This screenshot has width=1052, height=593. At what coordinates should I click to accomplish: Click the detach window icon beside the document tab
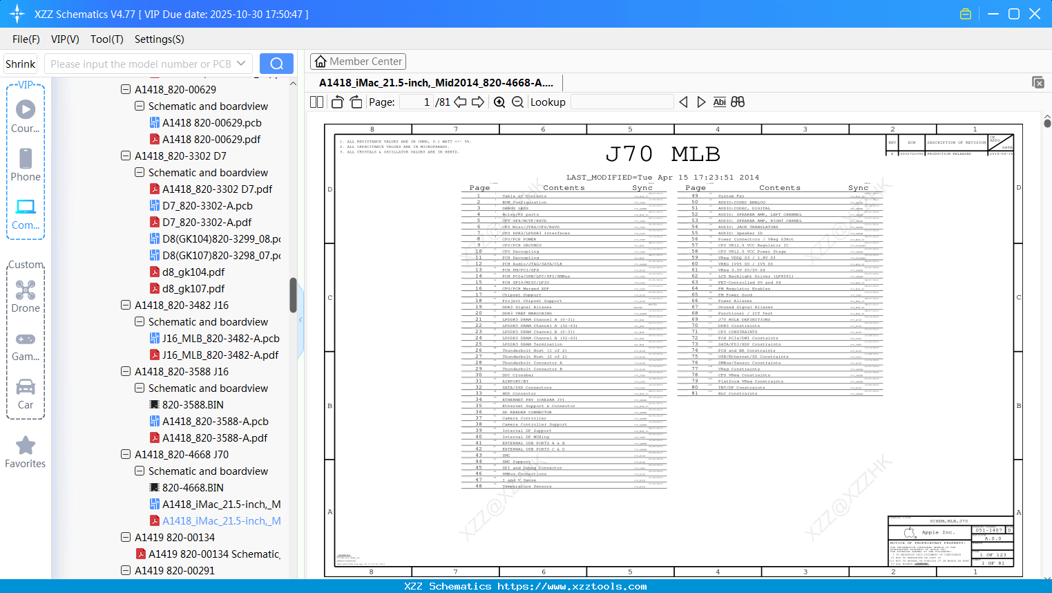(x=1038, y=82)
